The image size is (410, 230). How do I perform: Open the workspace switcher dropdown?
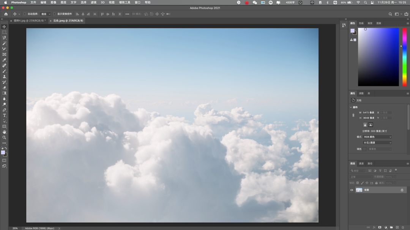pos(398,14)
